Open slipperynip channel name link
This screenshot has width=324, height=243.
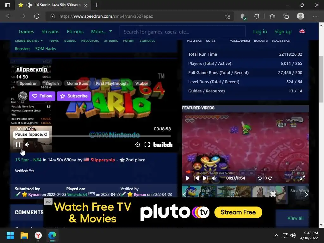(x=32, y=69)
